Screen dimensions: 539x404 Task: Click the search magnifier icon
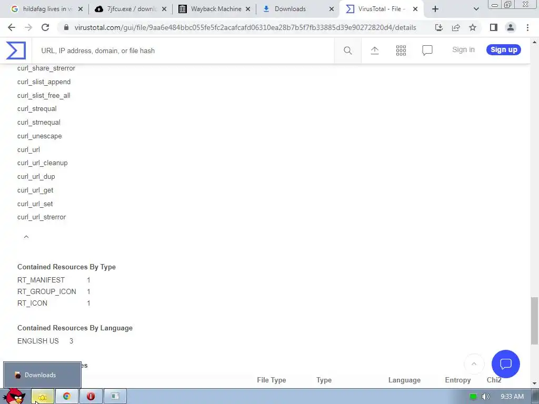(x=347, y=51)
